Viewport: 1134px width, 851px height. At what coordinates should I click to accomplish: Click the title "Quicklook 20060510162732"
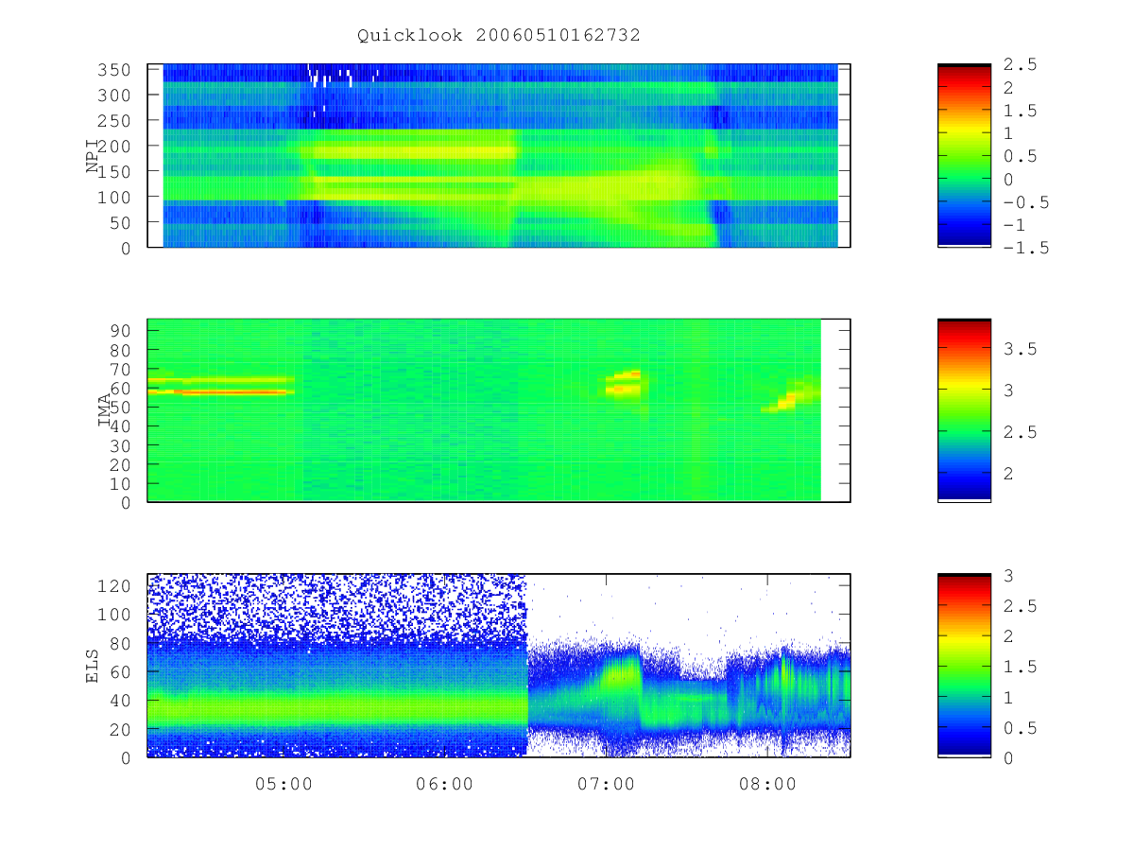(x=499, y=35)
